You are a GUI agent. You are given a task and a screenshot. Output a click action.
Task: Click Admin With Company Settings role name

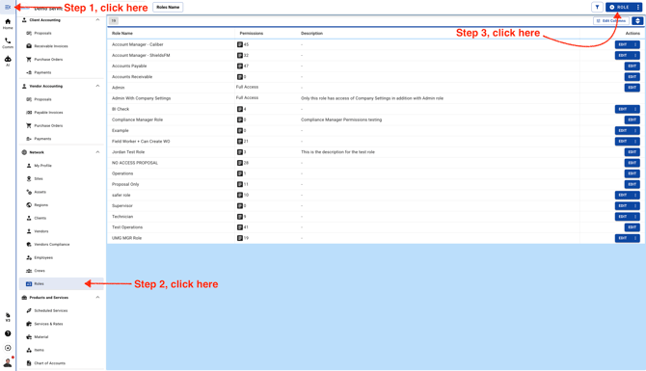[x=142, y=98]
